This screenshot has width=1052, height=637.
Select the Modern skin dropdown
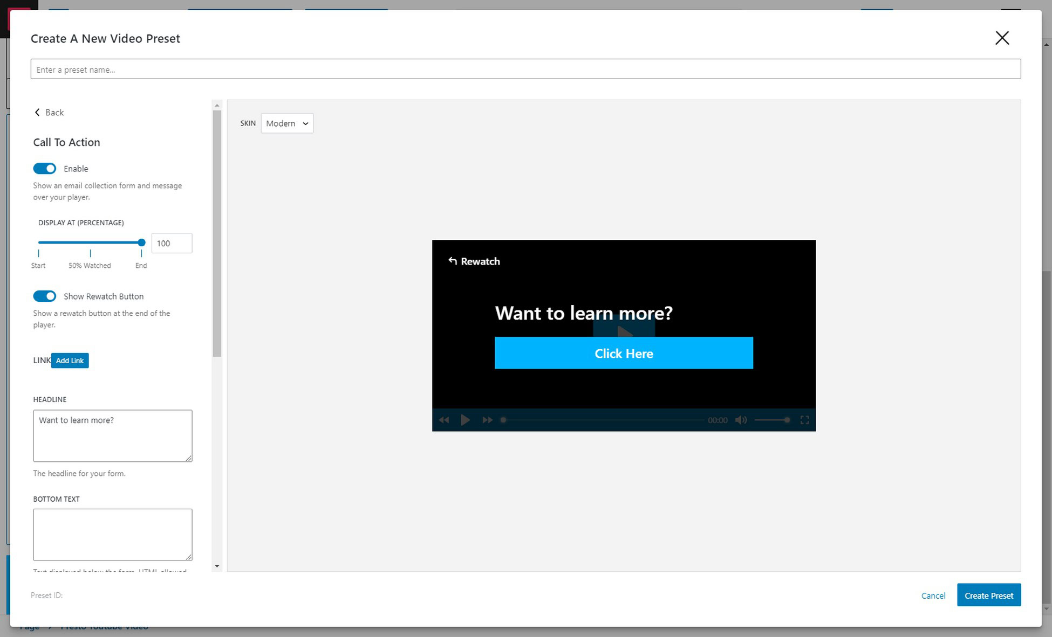pos(286,124)
